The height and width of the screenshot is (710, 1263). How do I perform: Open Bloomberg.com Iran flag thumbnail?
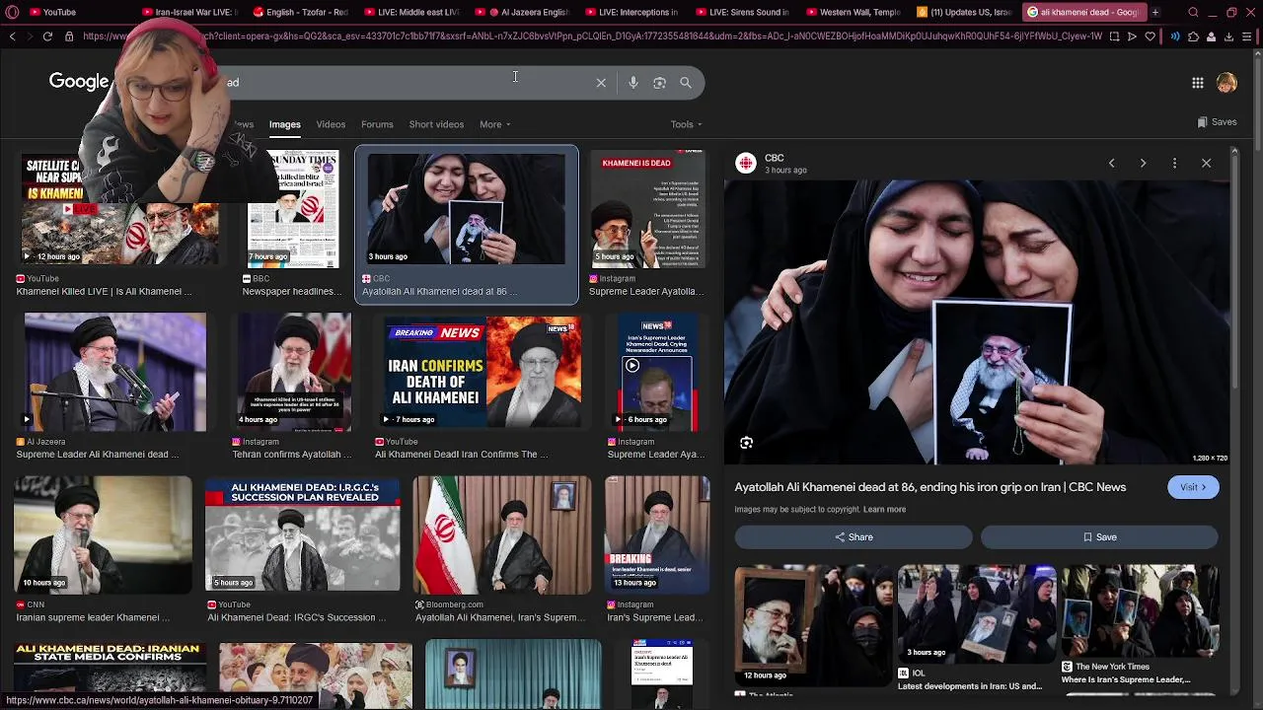pyautogui.click(x=502, y=535)
